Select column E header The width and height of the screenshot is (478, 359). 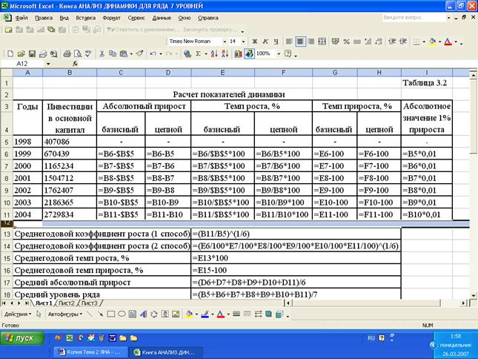pos(222,73)
